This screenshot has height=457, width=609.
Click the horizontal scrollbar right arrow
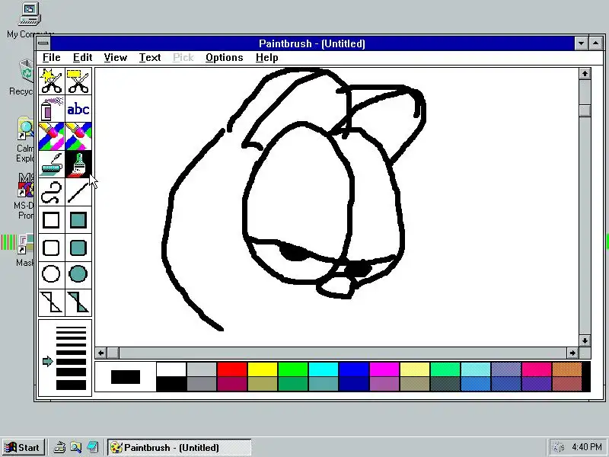(x=572, y=353)
